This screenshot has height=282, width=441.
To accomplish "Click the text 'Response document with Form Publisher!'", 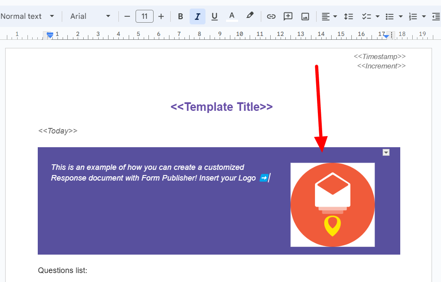I will pos(124,178).
